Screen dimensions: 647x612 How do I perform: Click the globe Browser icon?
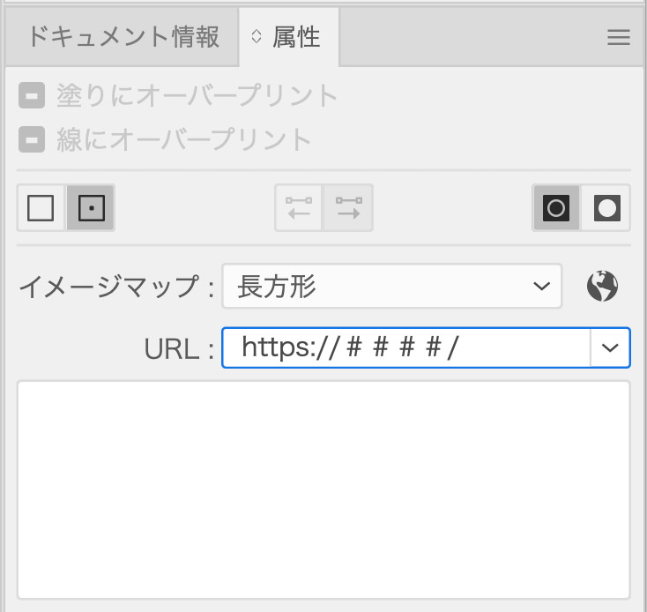[x=603, y=286]
